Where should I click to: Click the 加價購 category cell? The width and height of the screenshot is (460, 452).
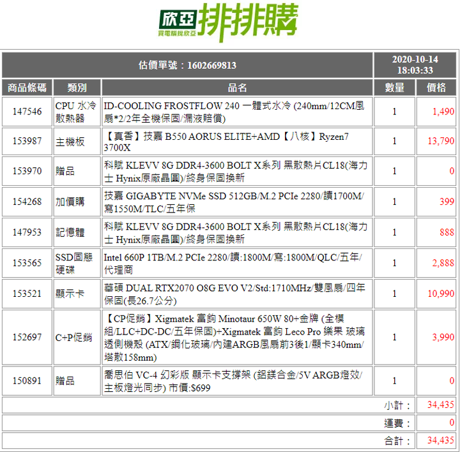click(77, 202)
